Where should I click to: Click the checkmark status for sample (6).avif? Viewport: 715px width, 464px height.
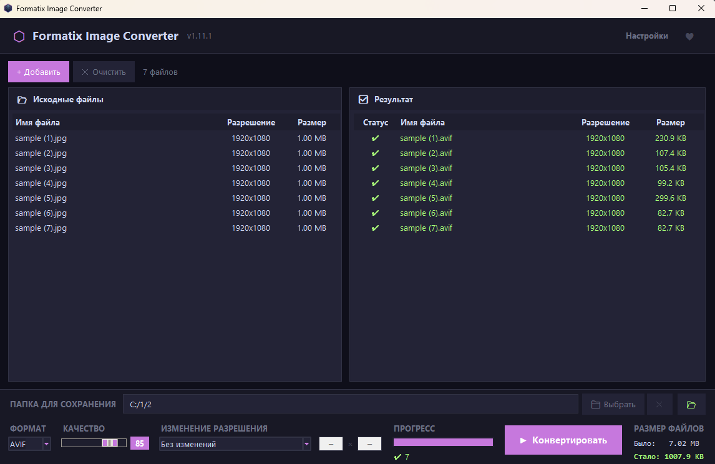pyautogui.click(x=376, y=213)
